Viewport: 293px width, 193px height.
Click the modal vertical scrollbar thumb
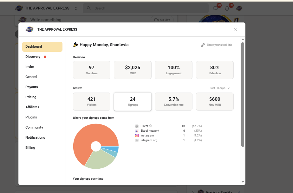click(x=243, y=94)
